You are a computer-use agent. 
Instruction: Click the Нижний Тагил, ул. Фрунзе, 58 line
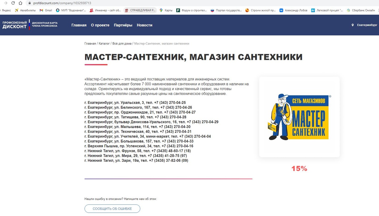point(138,151)
